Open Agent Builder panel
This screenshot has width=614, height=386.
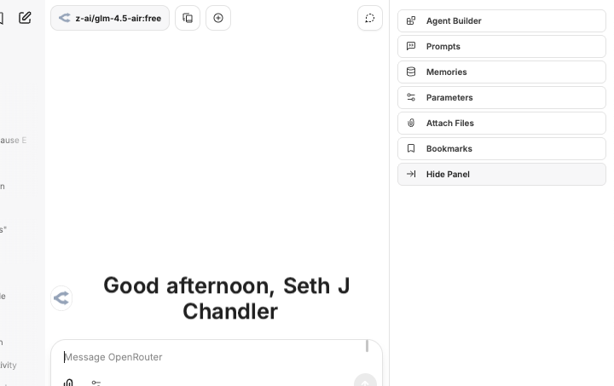tap(501, 20)
